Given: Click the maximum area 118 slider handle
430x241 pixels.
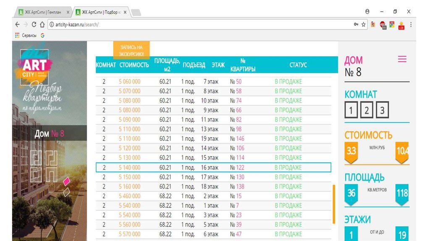Looking at the screenshot, I should coord(402,194).
